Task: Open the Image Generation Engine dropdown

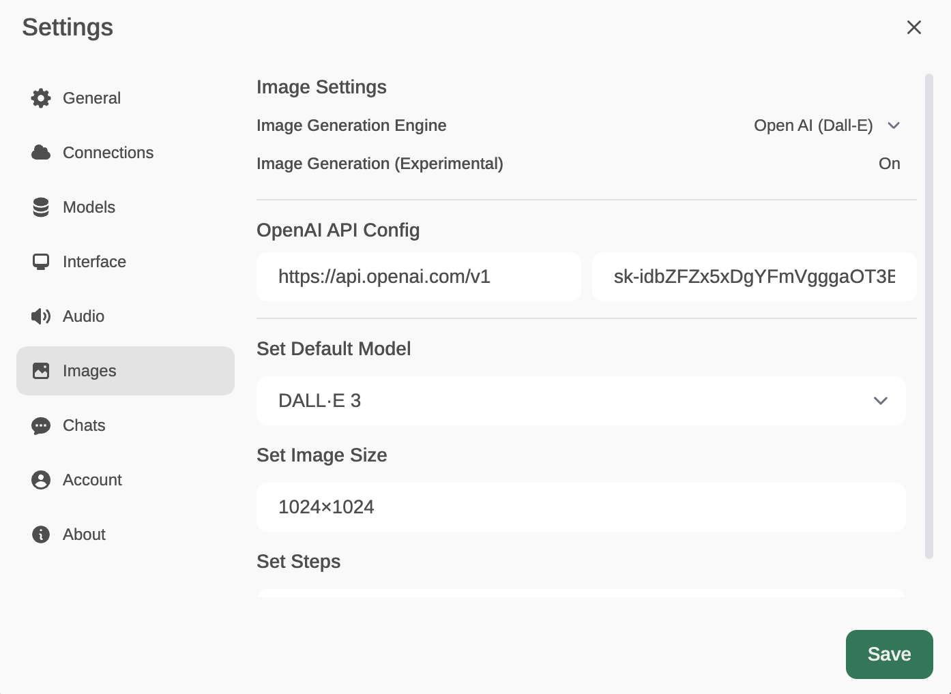Action: 827,125
